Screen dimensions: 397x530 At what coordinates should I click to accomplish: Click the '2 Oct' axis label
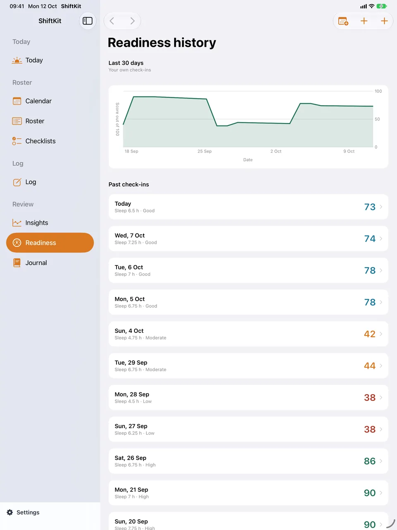pos(276,152)
